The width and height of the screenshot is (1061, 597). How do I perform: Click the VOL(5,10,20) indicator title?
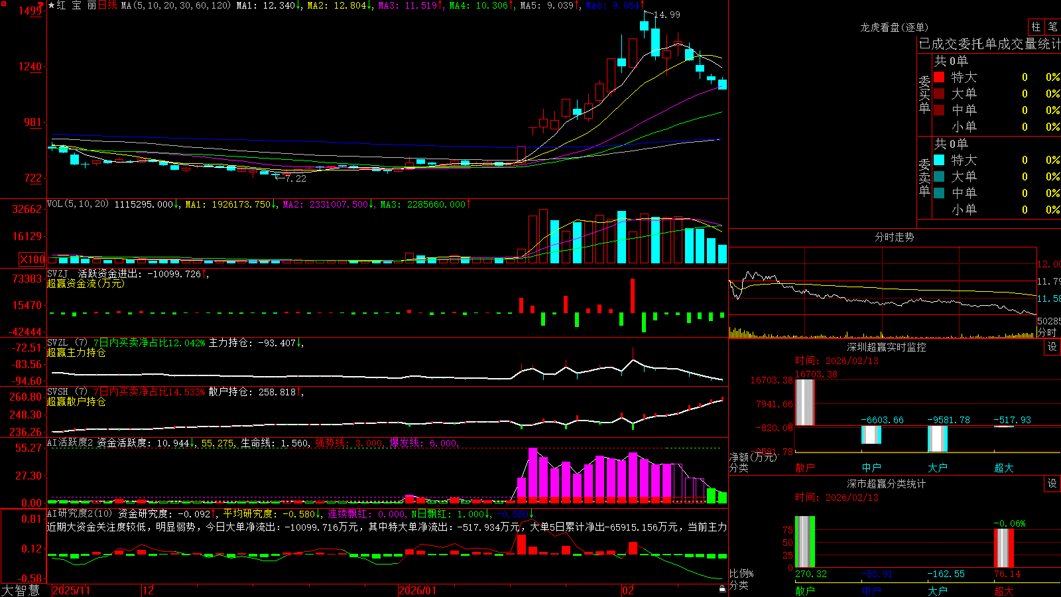78,204
